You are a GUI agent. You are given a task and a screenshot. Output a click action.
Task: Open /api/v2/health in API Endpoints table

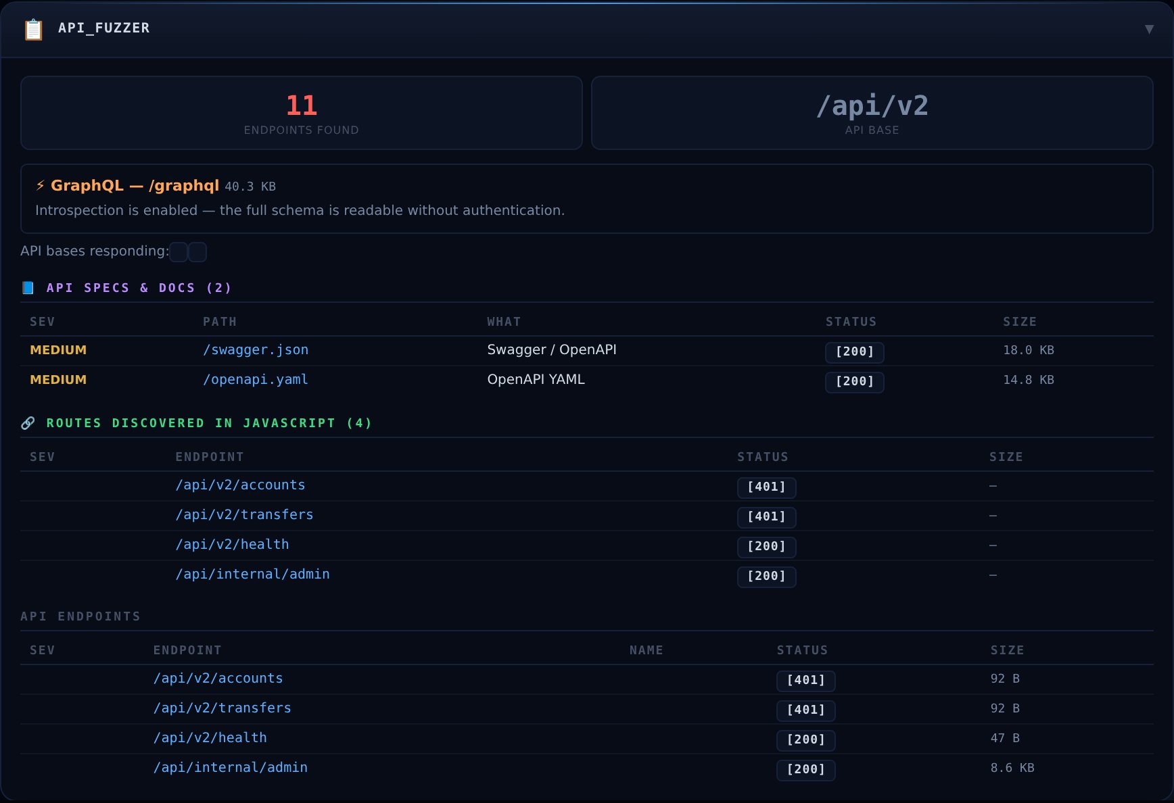pyautogui.click(x=210, y=738)
